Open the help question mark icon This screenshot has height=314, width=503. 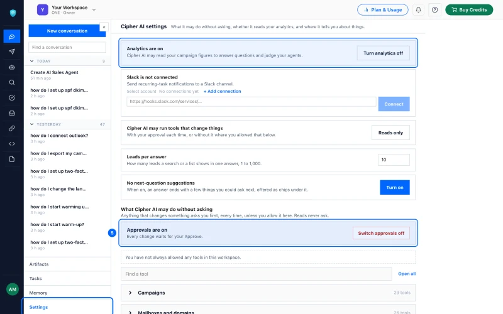tap(434, 9)
